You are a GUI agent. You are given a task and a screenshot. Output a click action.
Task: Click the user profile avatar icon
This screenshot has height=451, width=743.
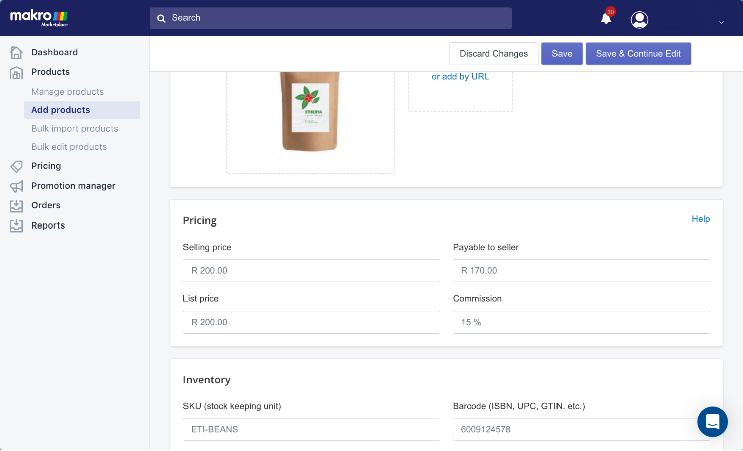click(x=639, y=20)
